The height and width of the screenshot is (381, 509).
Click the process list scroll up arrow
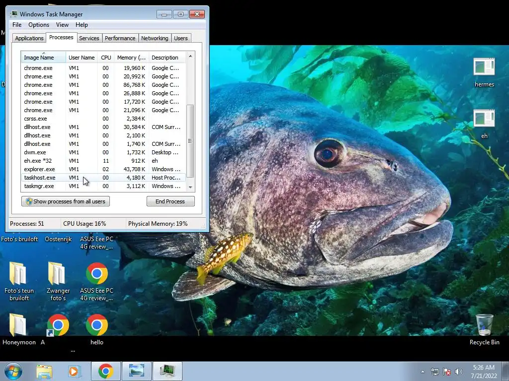190,56
